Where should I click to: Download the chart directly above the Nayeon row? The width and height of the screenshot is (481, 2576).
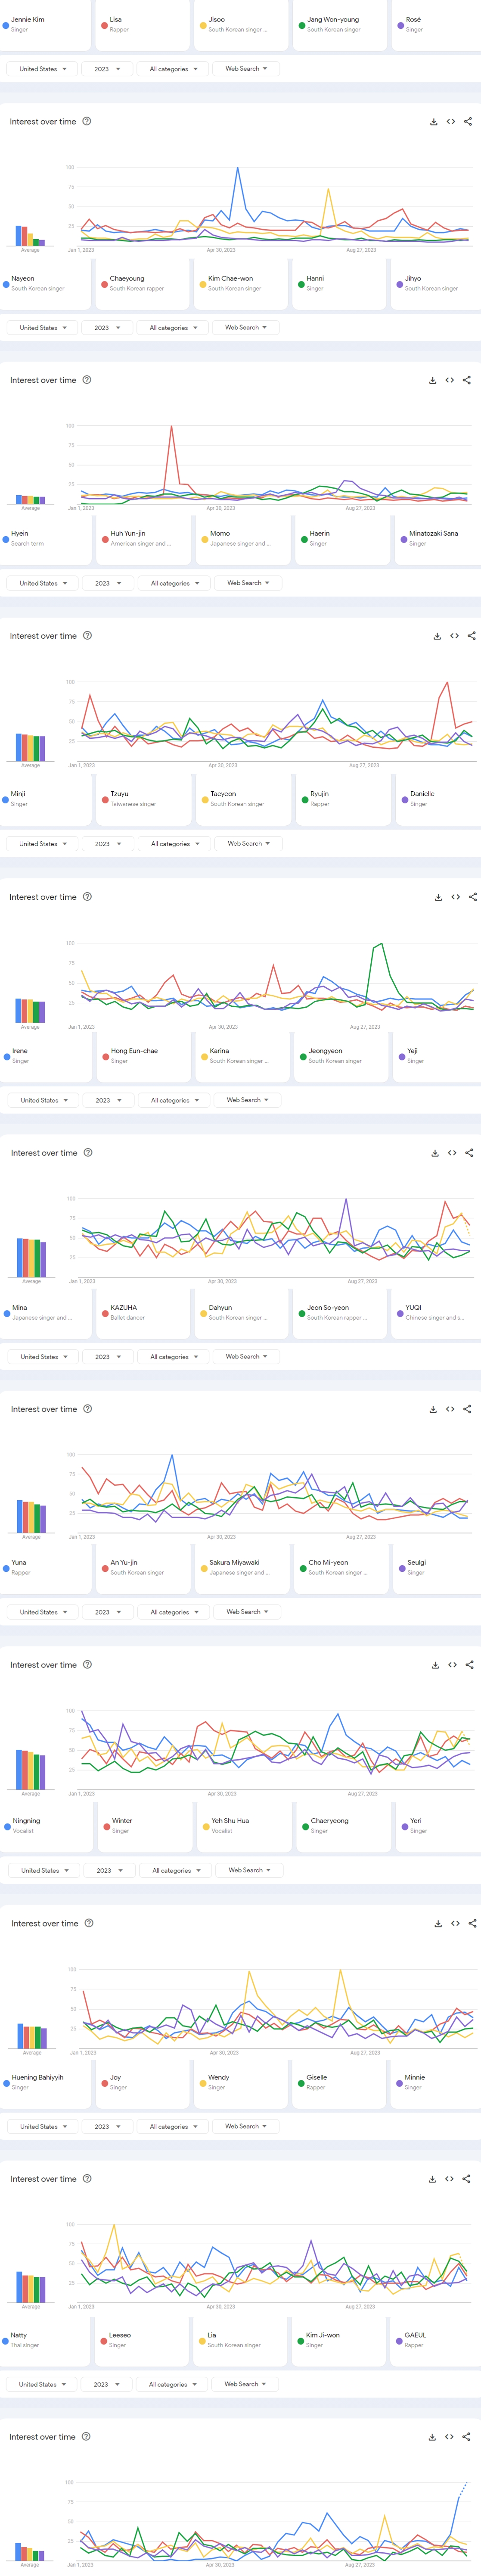(x=434, y=122)
